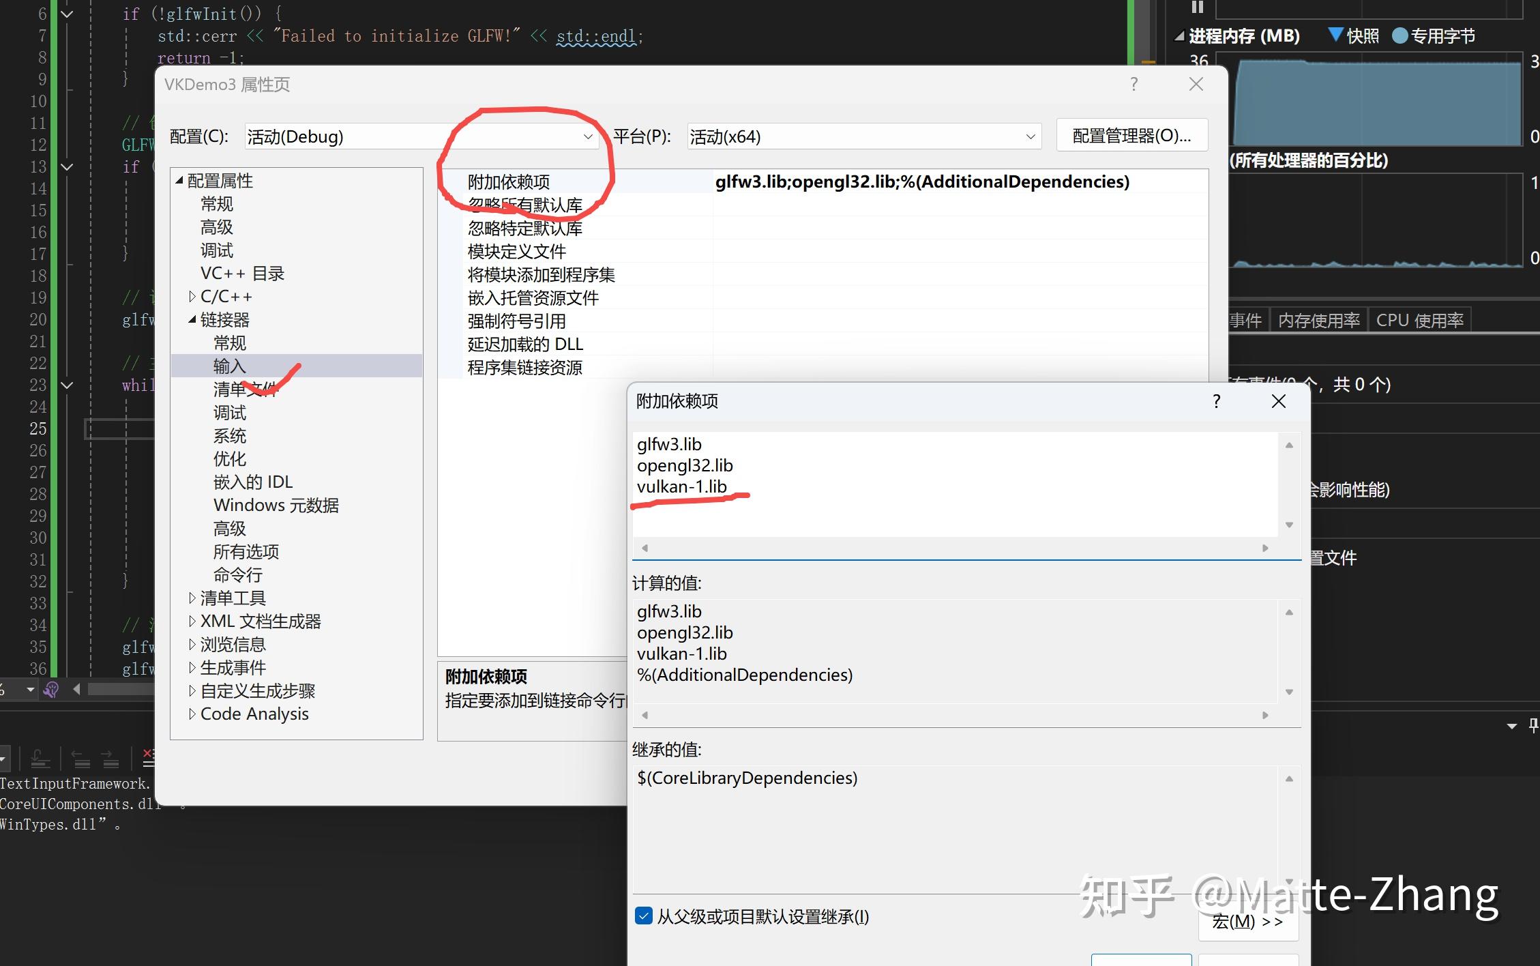Click the Help icon on VKDemo3 property pages

coord(1134,84)
